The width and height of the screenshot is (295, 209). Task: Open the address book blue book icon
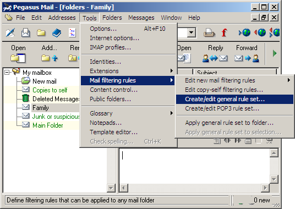pyautogui.click(x=57, y=33)
